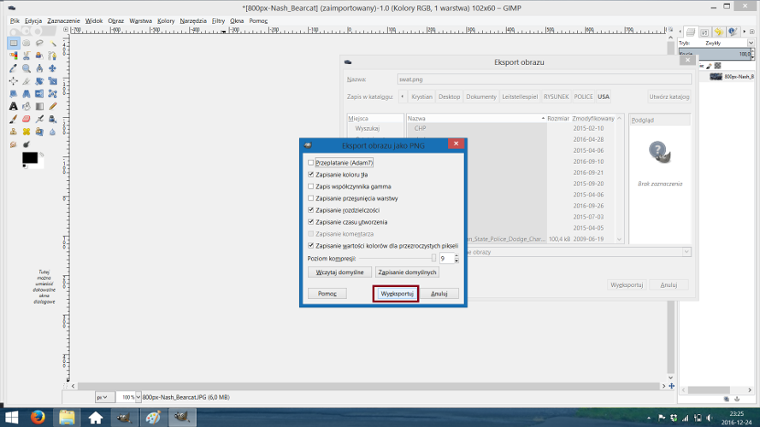Image resolution: width=760 pixels, height=427 pixels.
Task: Select the Color Picker eyedropper tool
Action: pyautogui.click(x=14, y=68)
